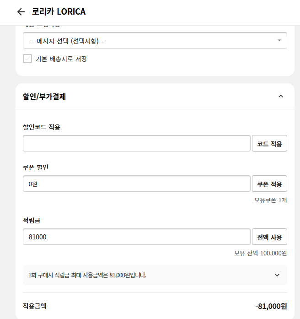Click the 코드 적용 button
Viewport: 300px width, 319px height.
[x=269, y=143]
